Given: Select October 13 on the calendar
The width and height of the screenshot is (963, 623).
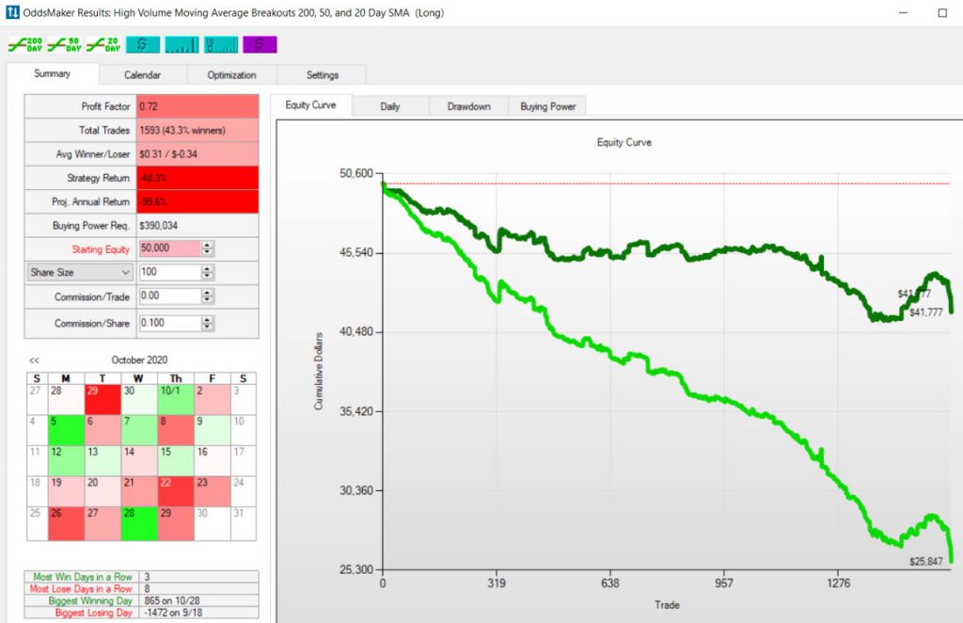Looking at the screenshot, I should point(103,461).
